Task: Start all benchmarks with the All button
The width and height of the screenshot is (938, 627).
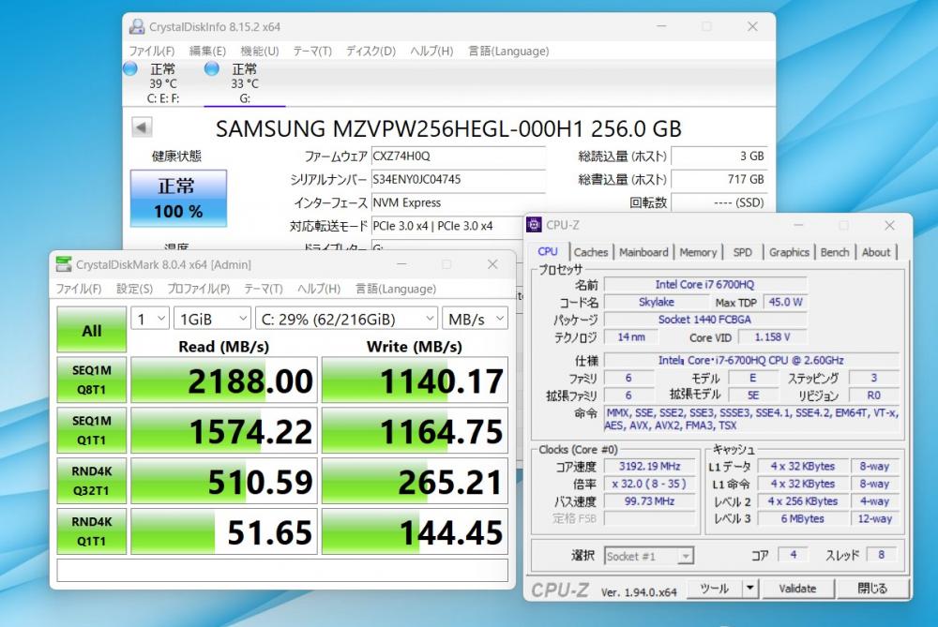Action: point(92,330)
